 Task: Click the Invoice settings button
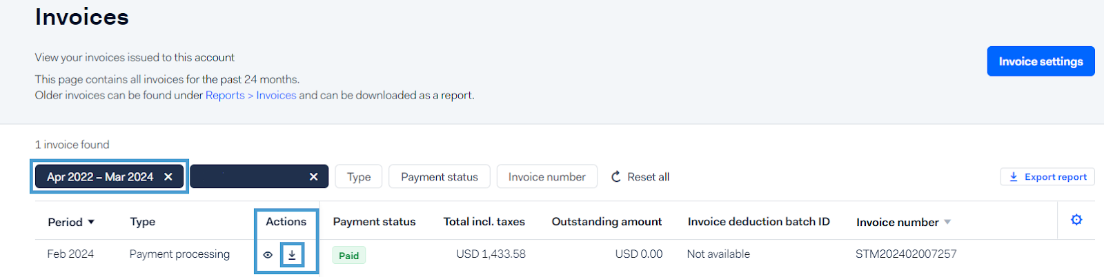1041,61
